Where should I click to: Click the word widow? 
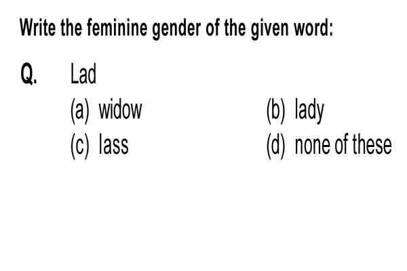[121, 110]
